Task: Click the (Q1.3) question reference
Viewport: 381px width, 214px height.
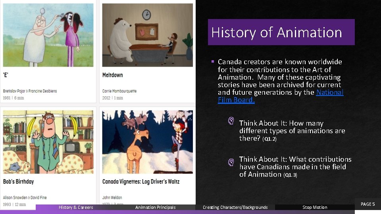Action: click(x=290, y=175)
